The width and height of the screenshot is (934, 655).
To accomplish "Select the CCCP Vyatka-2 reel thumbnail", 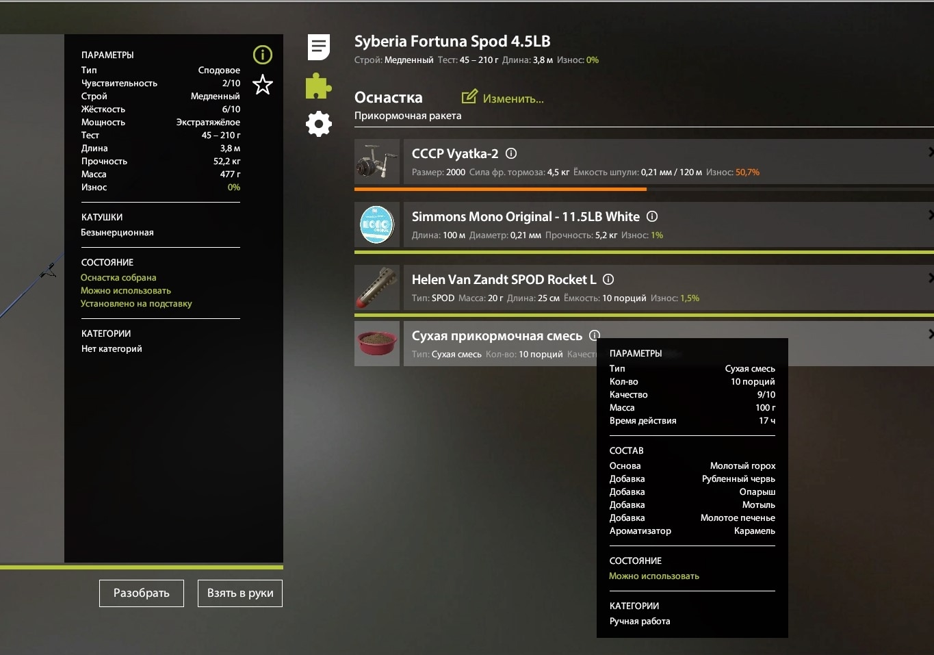I will click(x=377, y=162).
